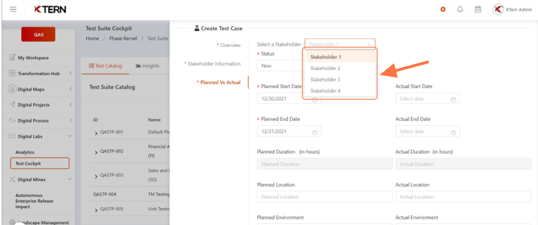Open the calendar icon in header
The image size is (538, 225).
(x=478, y=10)
